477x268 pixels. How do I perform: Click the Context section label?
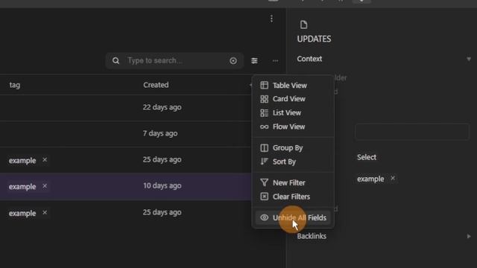309,59
